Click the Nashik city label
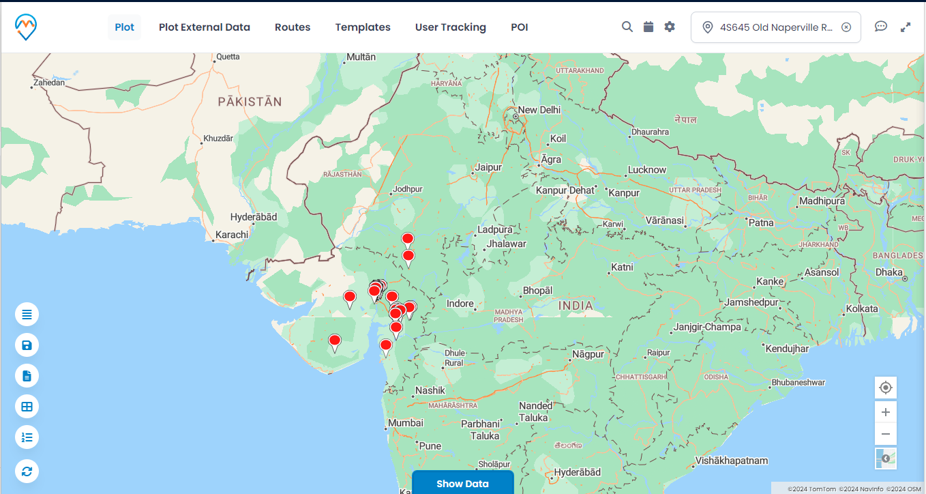 tap(430, 390)
